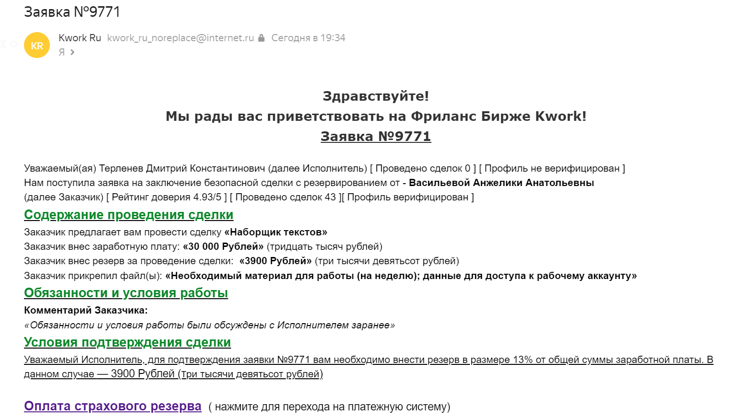738x420 pixels.
Task: Click the attached files description text
Action: pyautogui.click(x=401, y=276)
